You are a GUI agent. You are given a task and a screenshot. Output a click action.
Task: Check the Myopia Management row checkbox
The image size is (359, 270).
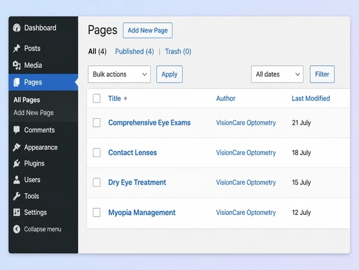pyautogui.click(x=96, y=213)
